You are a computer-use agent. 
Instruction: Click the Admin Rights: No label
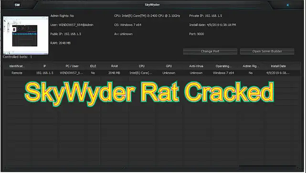pos(62,16)
